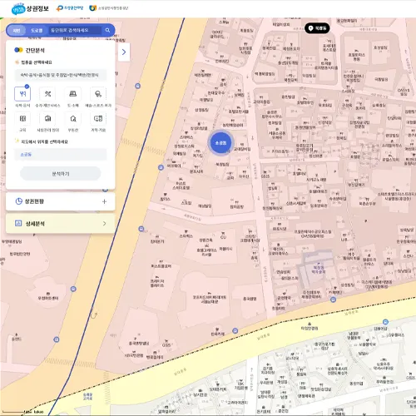Click the CU convenience store marker

pyautogui.click(x=223, y=235)
